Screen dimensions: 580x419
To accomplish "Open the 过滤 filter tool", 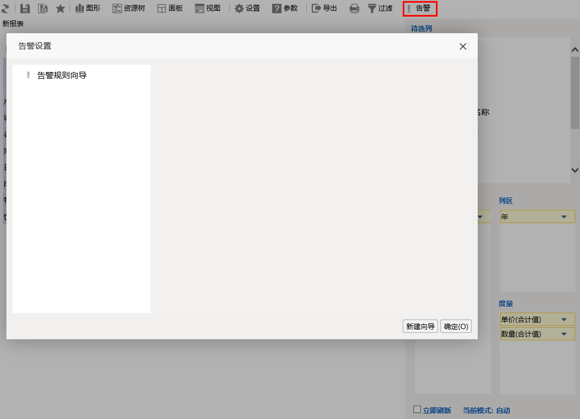I will pyautogui.click(x=380, y=8).
